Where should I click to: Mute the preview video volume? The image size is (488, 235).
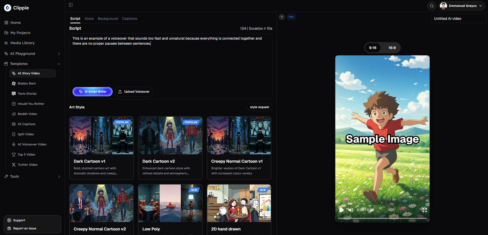351,210
